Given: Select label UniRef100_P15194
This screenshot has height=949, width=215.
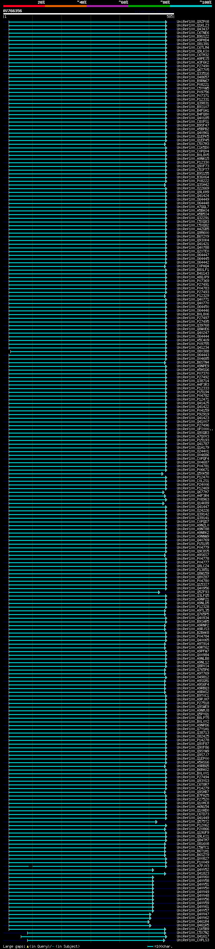Looking at the screenshot, I should (193, 392).
